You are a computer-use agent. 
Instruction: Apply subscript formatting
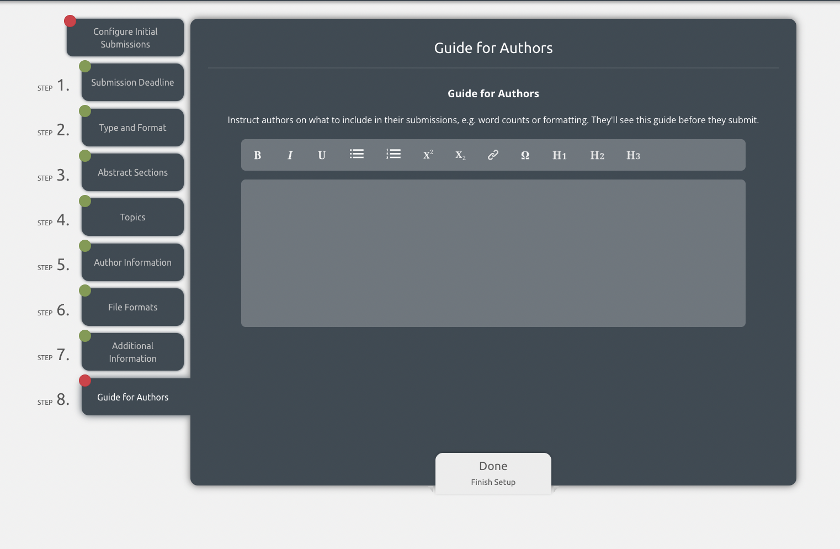point(460,155)
